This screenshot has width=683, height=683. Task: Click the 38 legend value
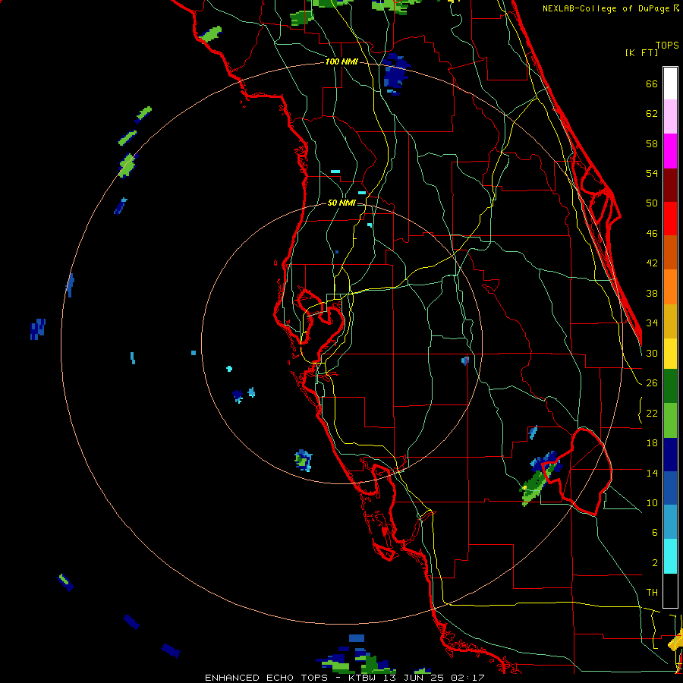click(652, 293)
